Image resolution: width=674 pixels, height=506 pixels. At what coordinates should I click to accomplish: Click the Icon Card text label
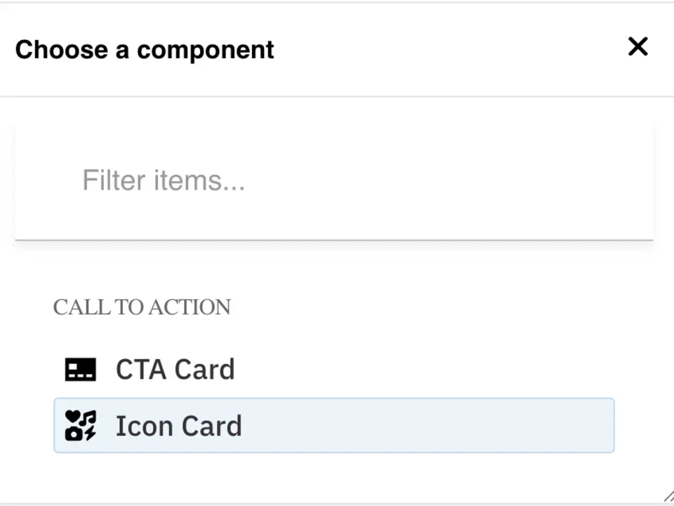(x=178, y=425)
